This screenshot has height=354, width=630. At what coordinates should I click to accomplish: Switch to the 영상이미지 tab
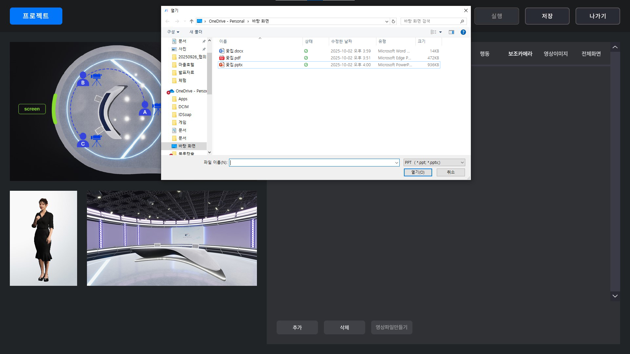tap(556, 54)
